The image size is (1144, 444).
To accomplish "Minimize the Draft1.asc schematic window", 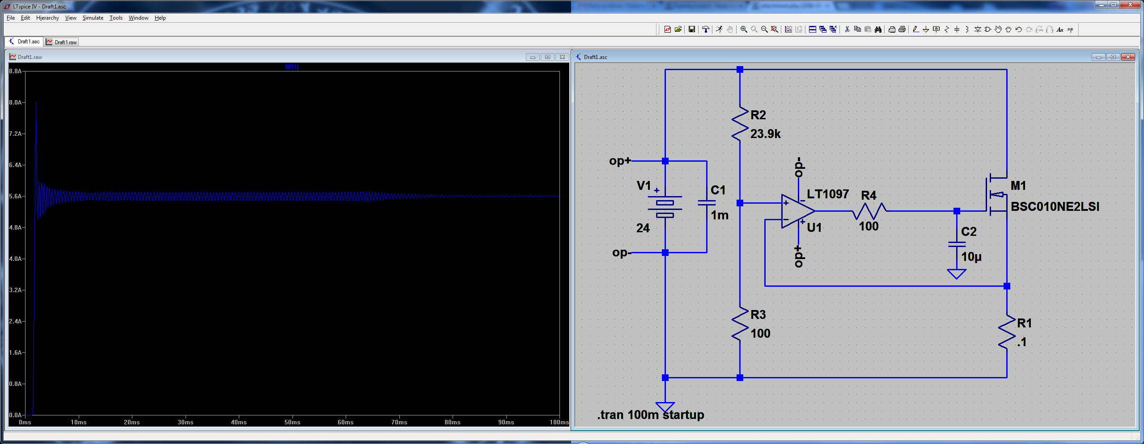I will click(1098, 57).
